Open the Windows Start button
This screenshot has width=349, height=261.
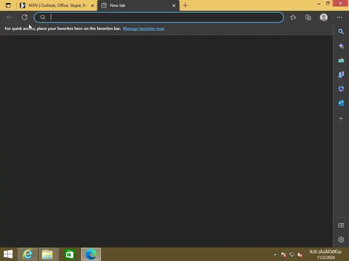point(8,254)
